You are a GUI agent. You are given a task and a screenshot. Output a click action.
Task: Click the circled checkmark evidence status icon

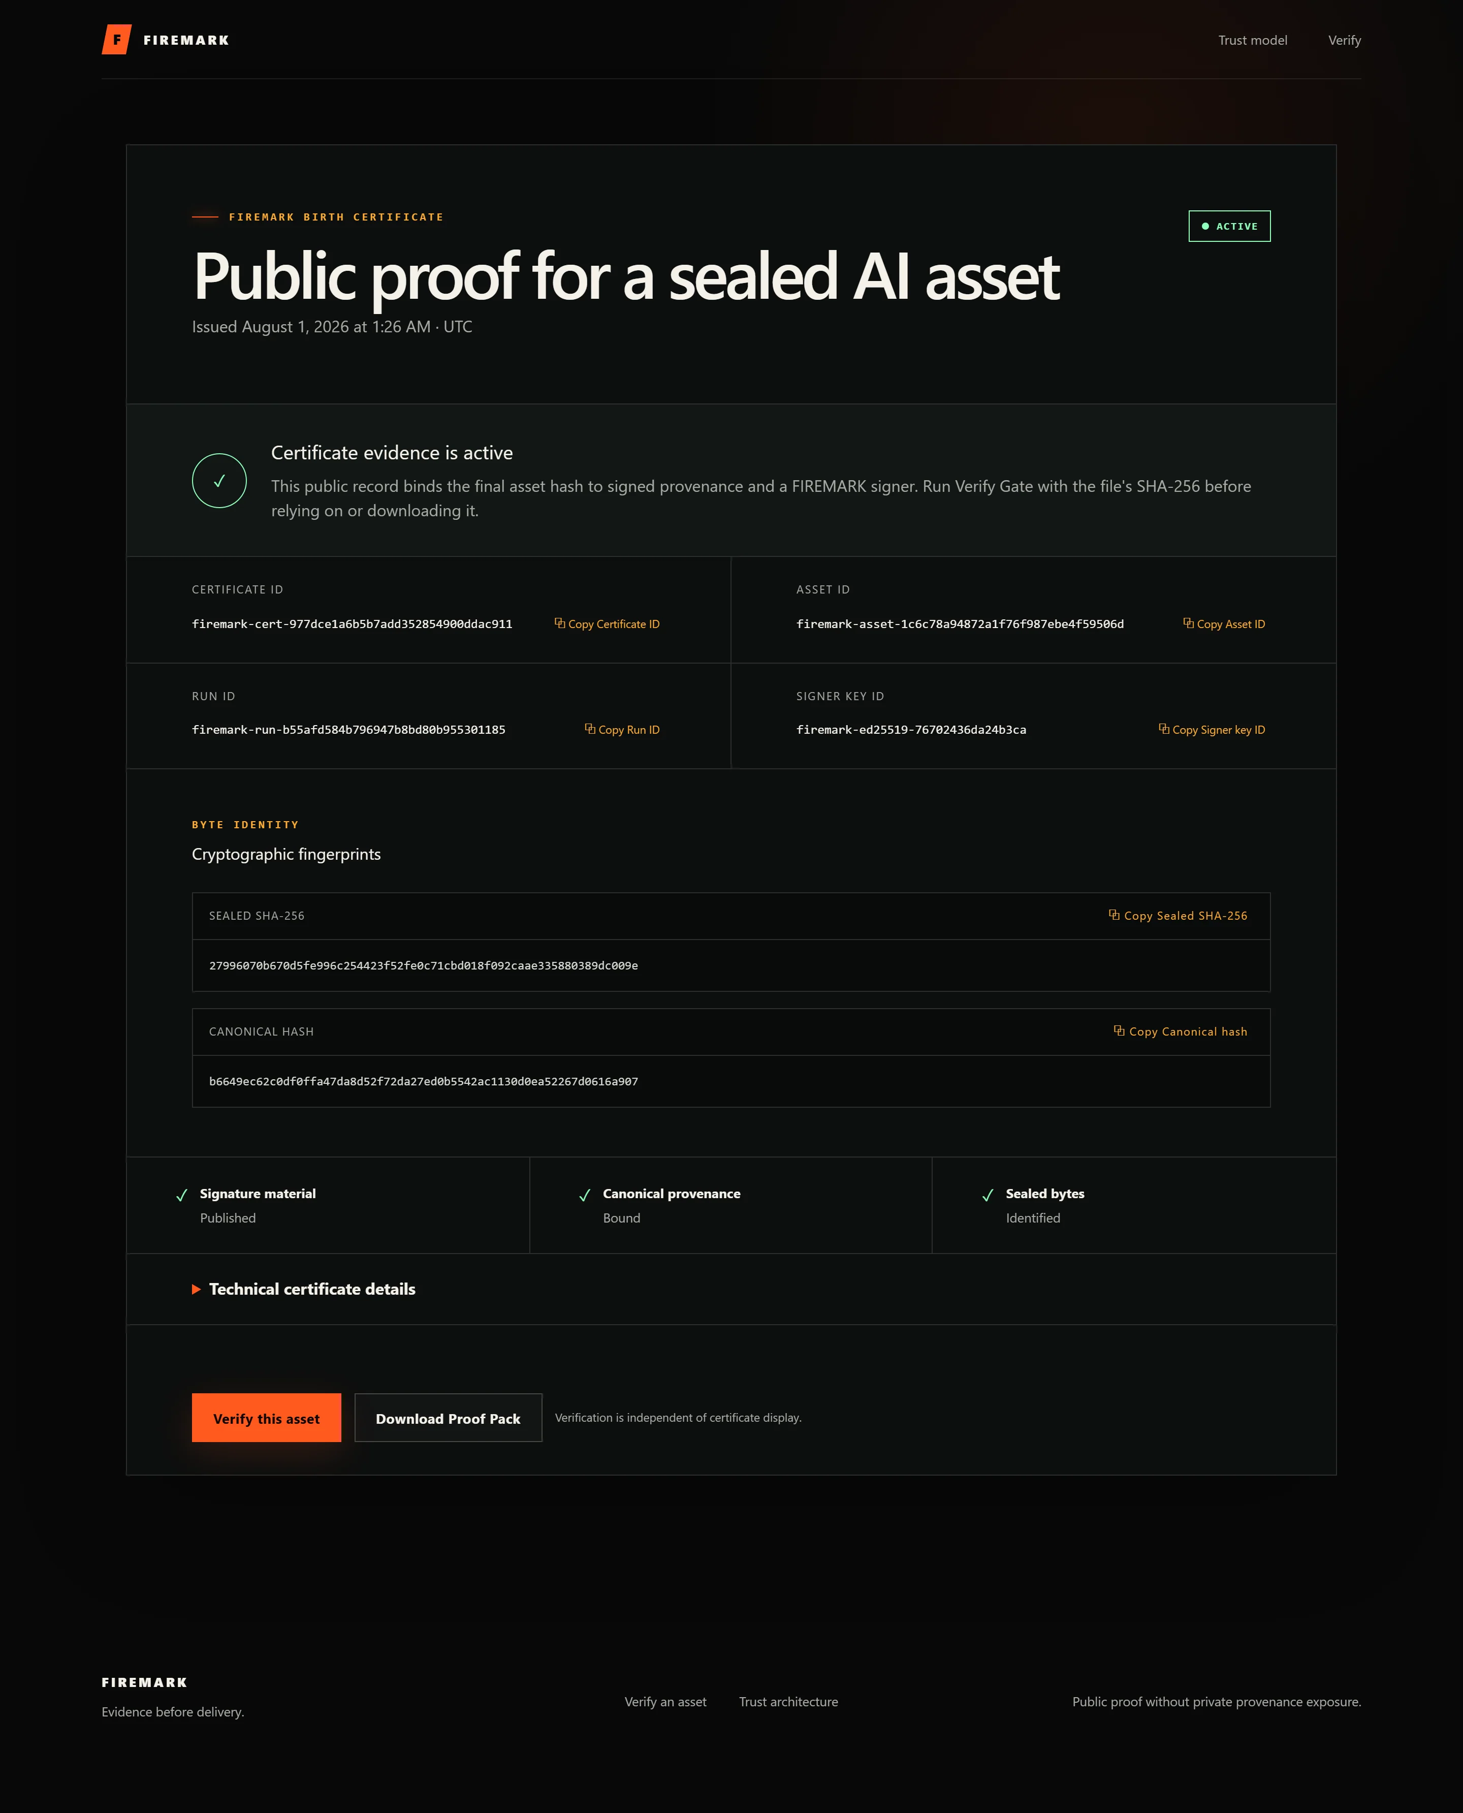[x=219, y=480]
